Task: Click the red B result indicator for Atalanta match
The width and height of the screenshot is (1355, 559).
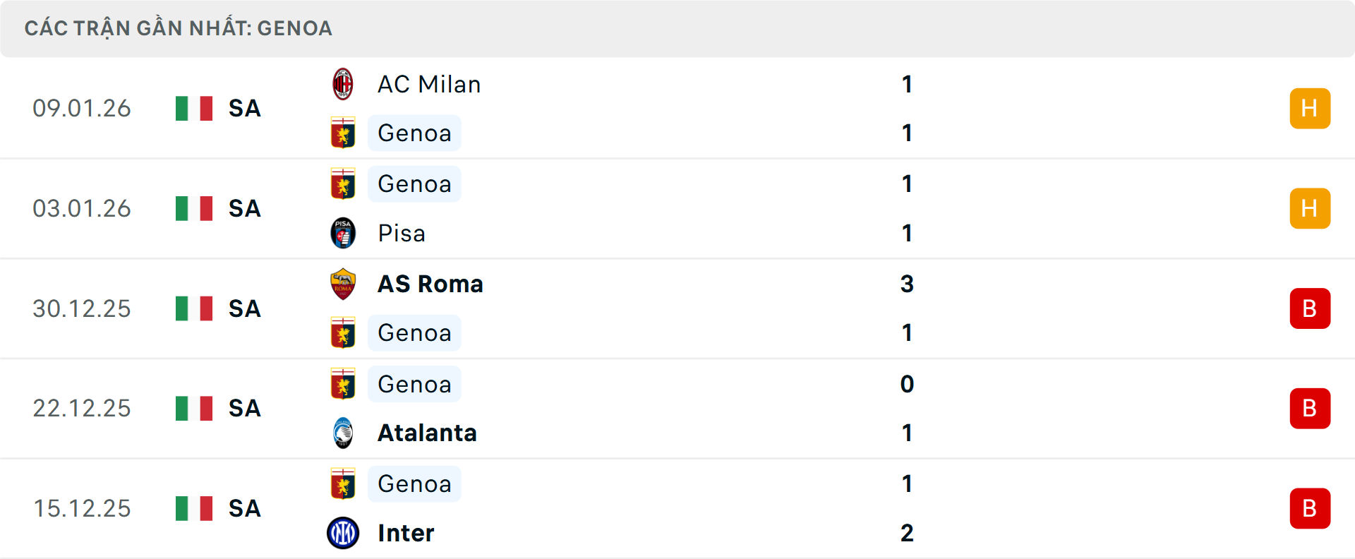Action: coord(1310,408)
